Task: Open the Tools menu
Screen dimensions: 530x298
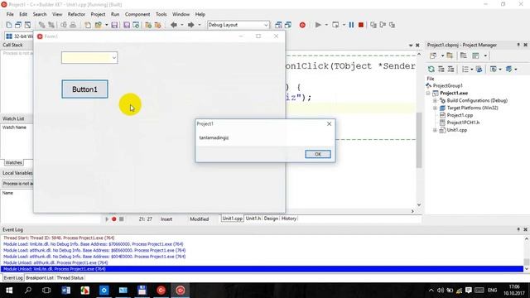Action: point(161,14)
